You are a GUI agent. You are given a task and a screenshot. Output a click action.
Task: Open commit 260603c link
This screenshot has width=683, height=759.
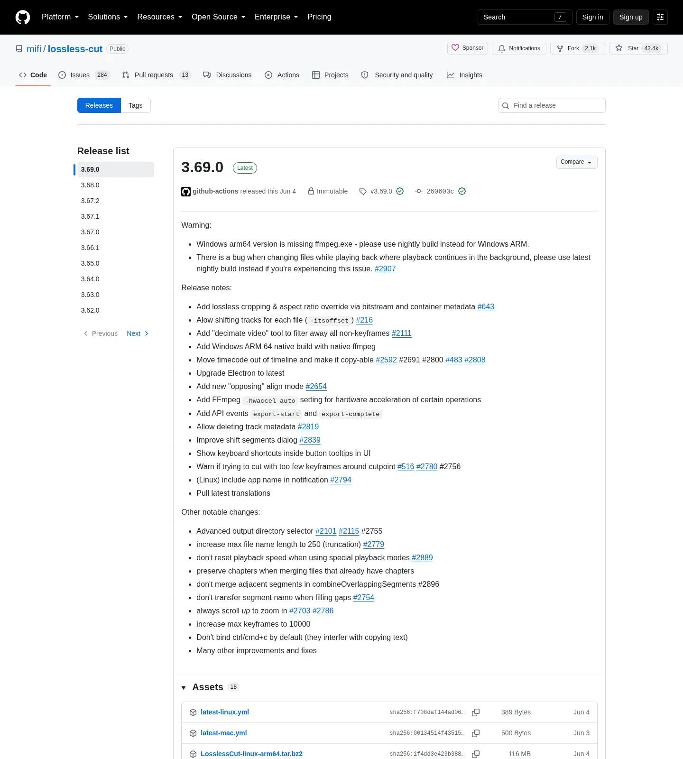click(x=440, y=191)
